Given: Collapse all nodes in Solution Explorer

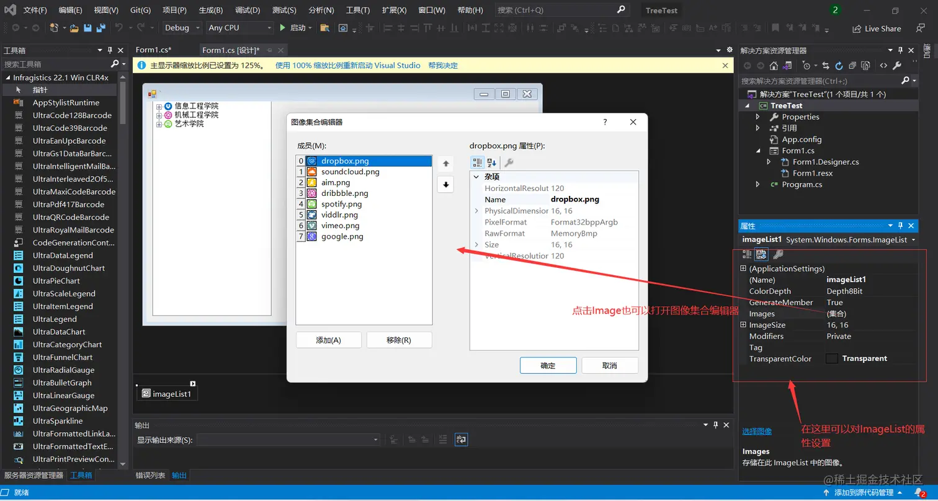Looking at the screenshot, I should (852, 66).
